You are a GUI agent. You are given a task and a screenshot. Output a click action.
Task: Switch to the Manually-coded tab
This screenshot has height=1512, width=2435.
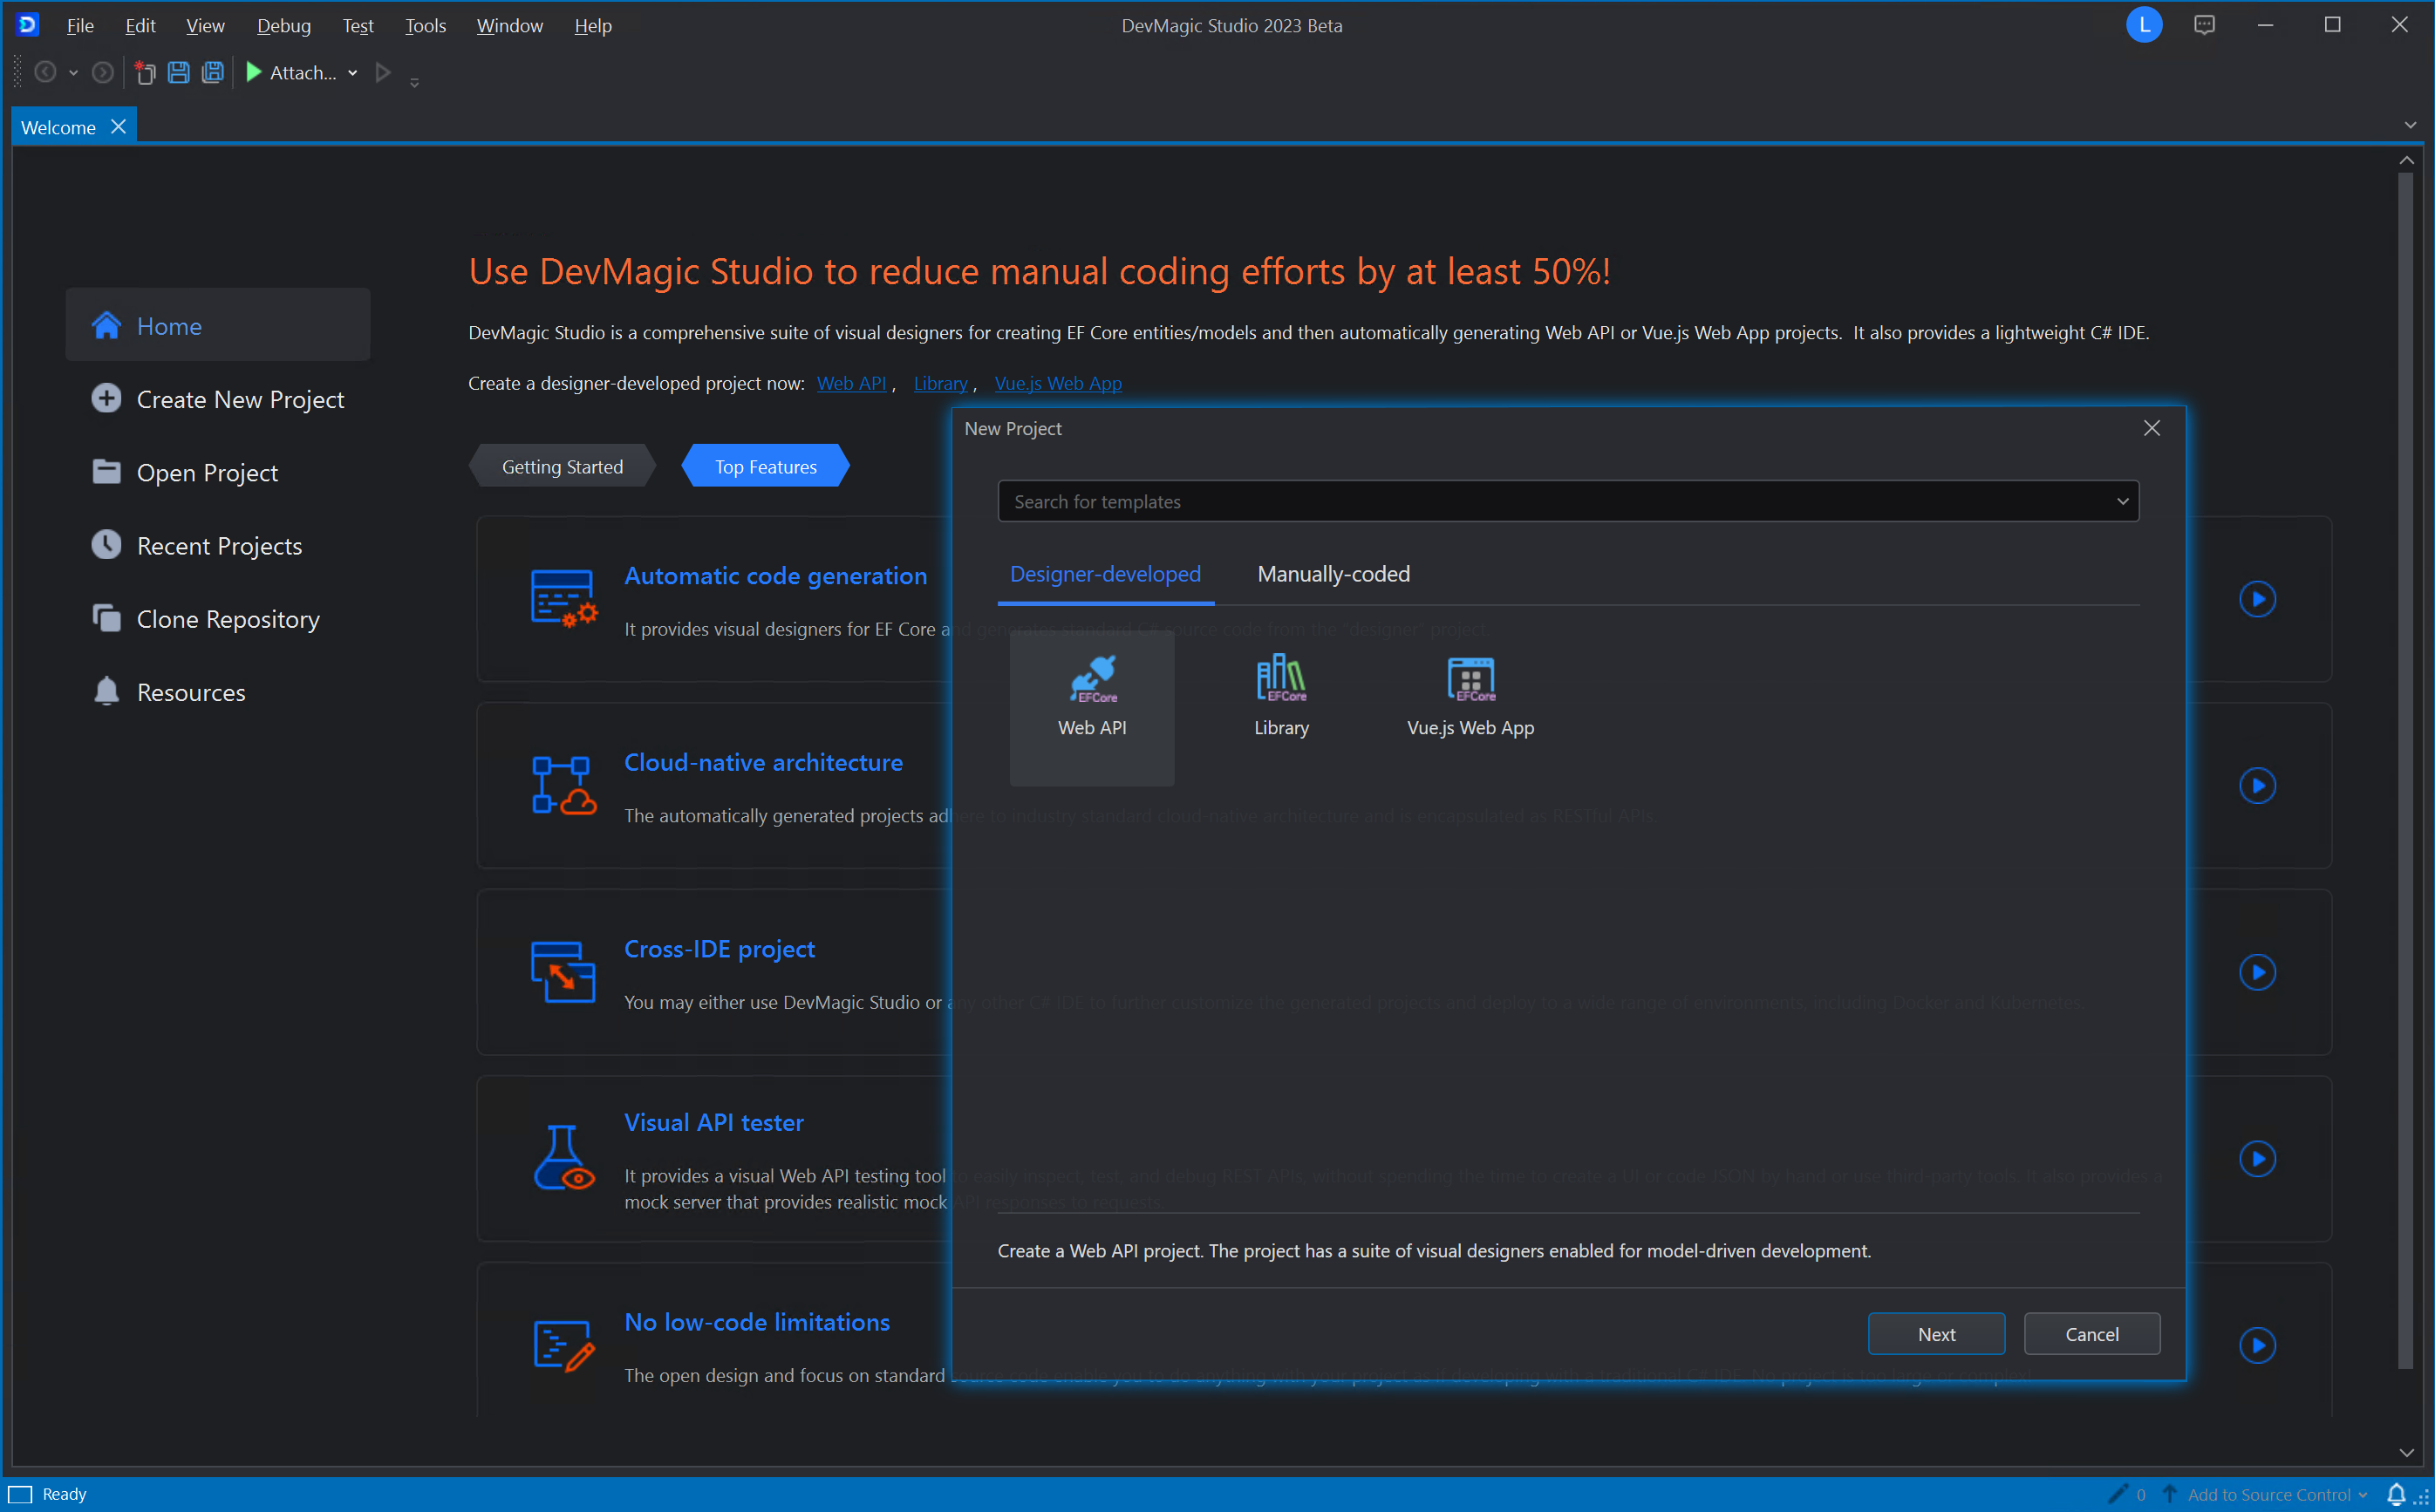click(1333, 574)
